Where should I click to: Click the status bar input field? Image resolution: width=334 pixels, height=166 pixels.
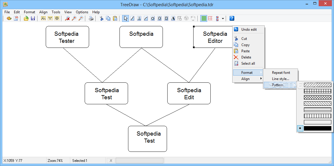click(140, 160)
